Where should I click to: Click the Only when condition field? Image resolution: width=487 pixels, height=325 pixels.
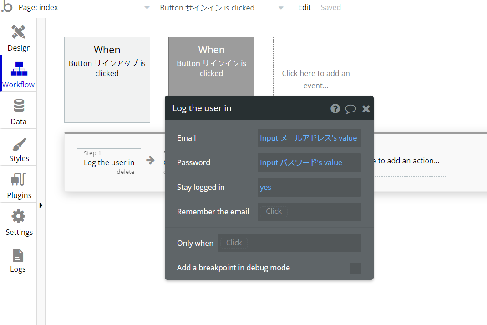[289, 243]
